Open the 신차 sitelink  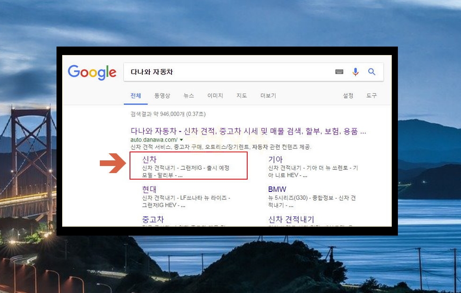point(149,159)
